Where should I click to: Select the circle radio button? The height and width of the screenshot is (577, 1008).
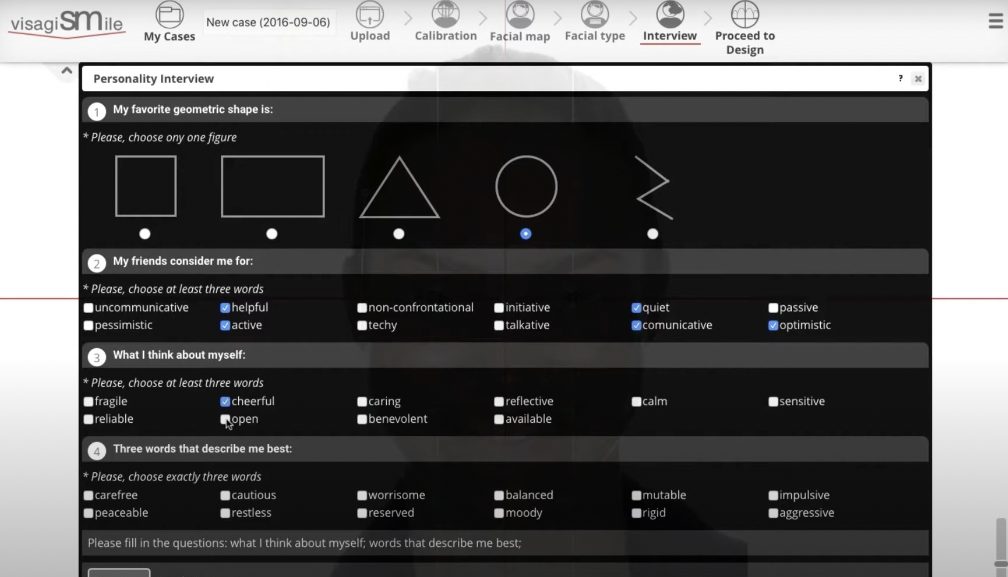click(526, 234)
